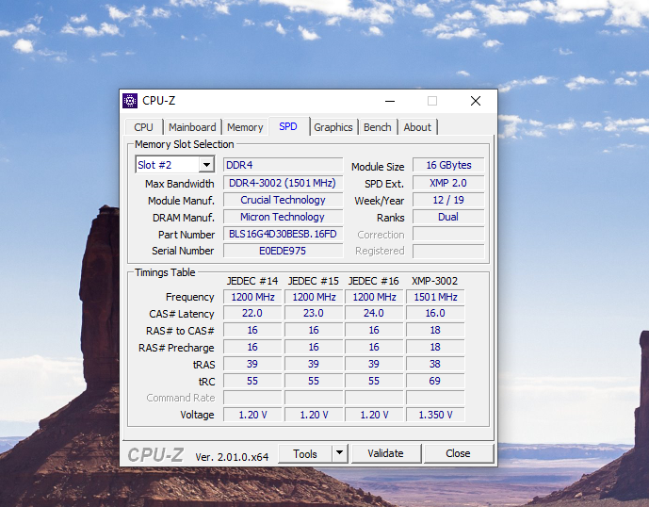The width and height of the screenshot is (649, 507).
Task: Click the XMP tRC value 69
Action: [435, 381]
